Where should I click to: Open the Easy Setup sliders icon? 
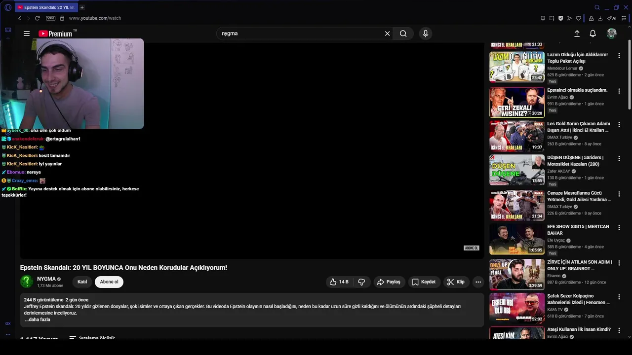click(624, 18)
